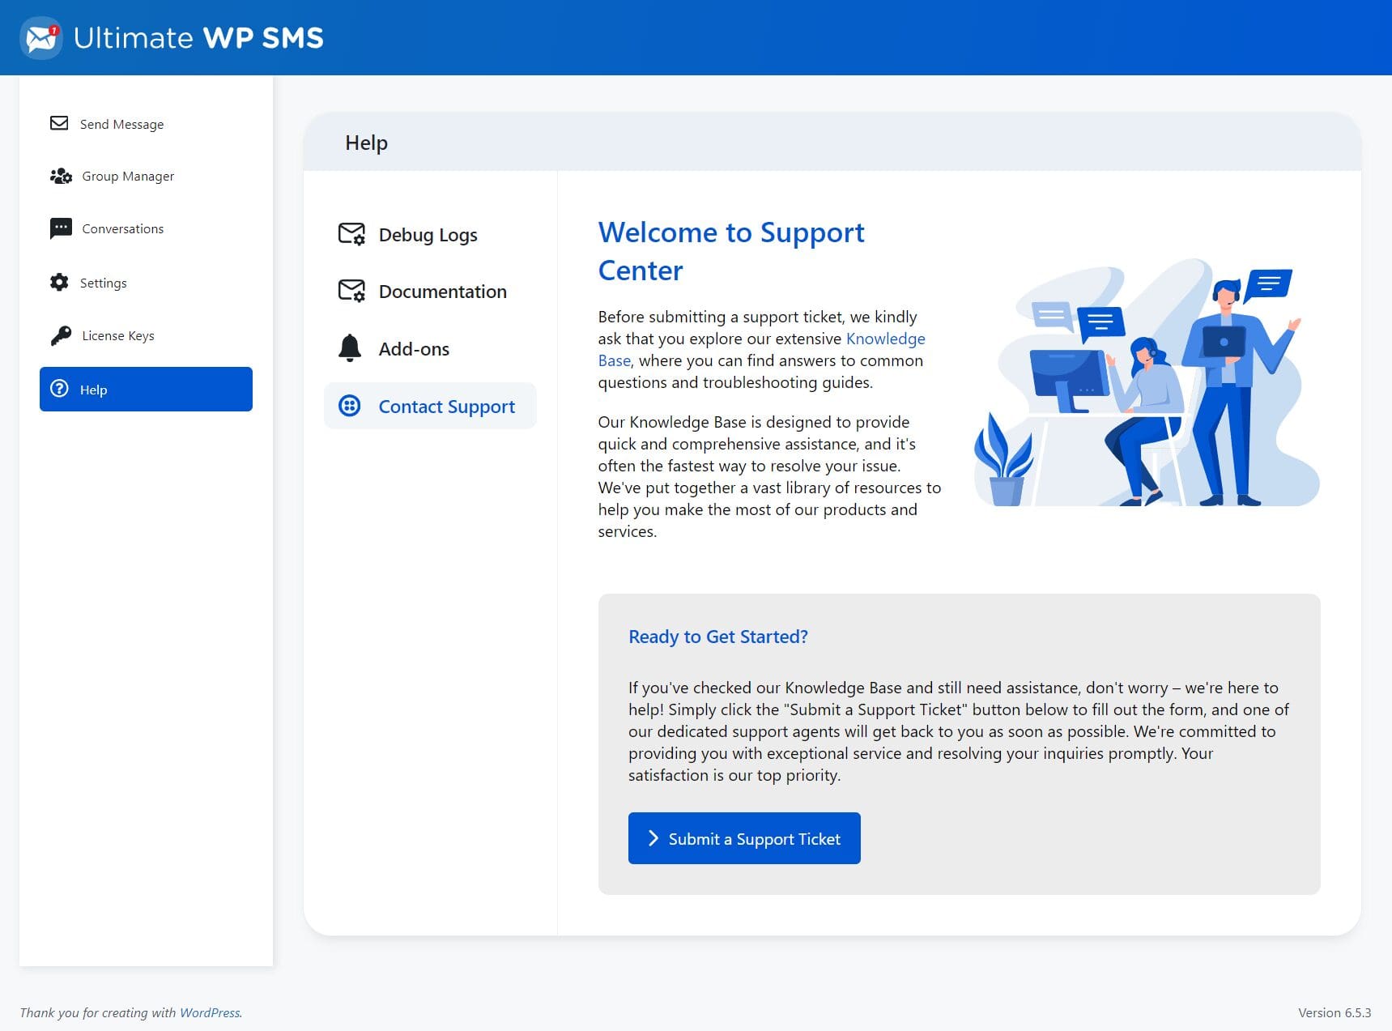Click the Add-ons bell icon
Viewport: 1392px width, 1031px height.
click(x=350, y=348)
